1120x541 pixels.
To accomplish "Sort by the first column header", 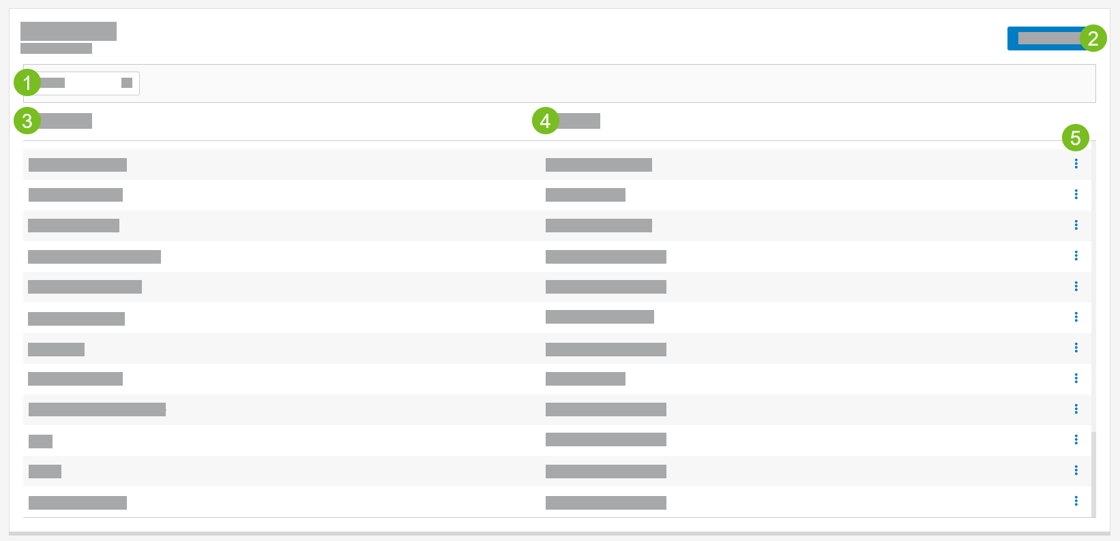I will (65, 121).
